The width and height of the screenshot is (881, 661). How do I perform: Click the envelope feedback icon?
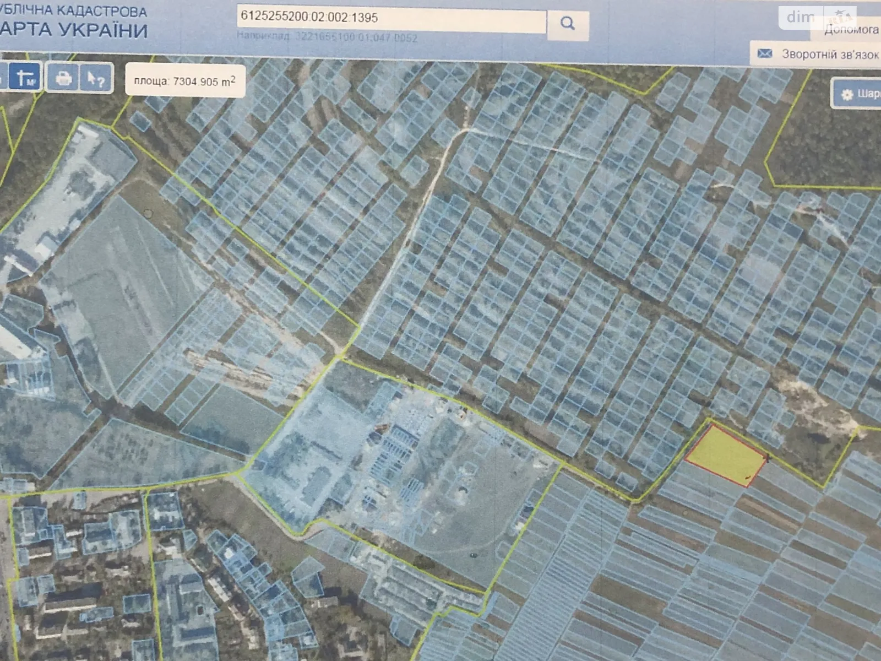pyautogui.click(x=765, y=54)
